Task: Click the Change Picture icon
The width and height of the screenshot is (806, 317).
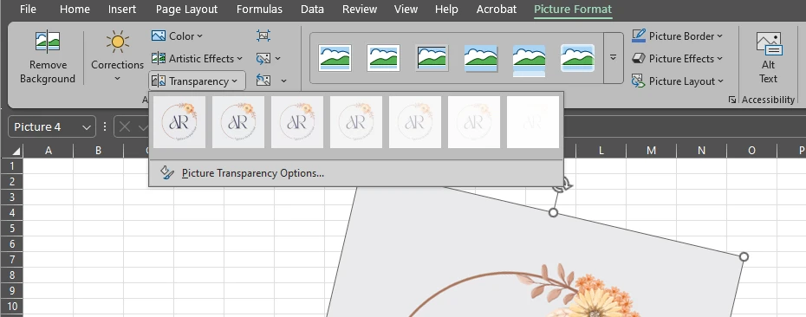Action: click(x=263, y=59)
